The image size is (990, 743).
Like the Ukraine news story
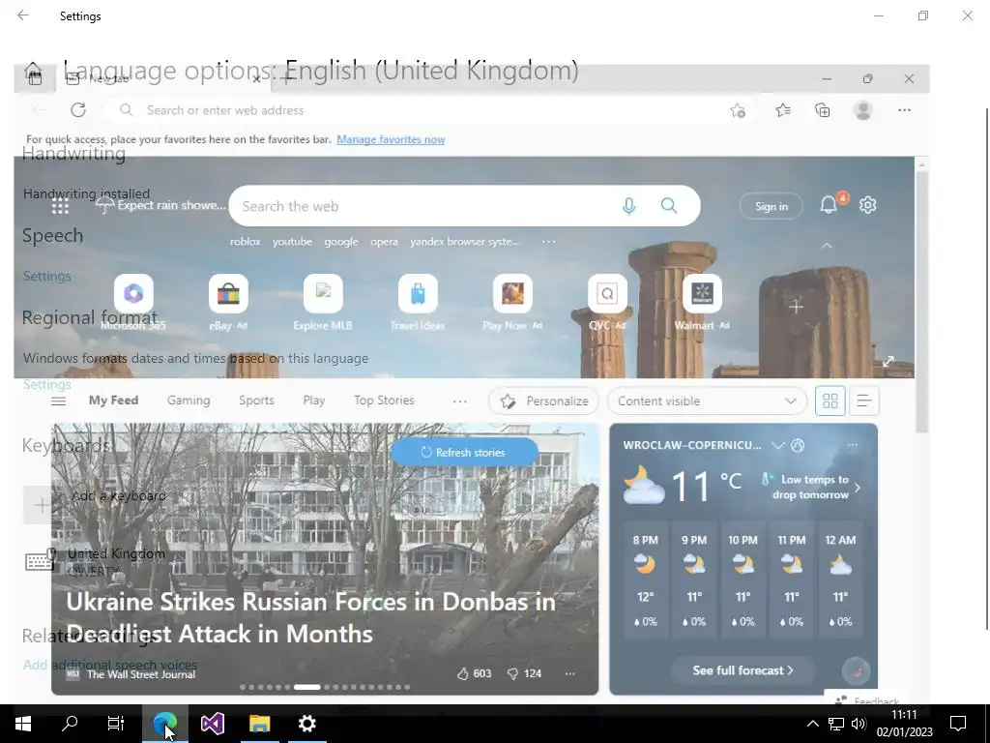click(463, 674)
